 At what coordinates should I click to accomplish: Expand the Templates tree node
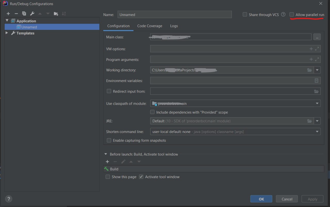click(7, 33)
